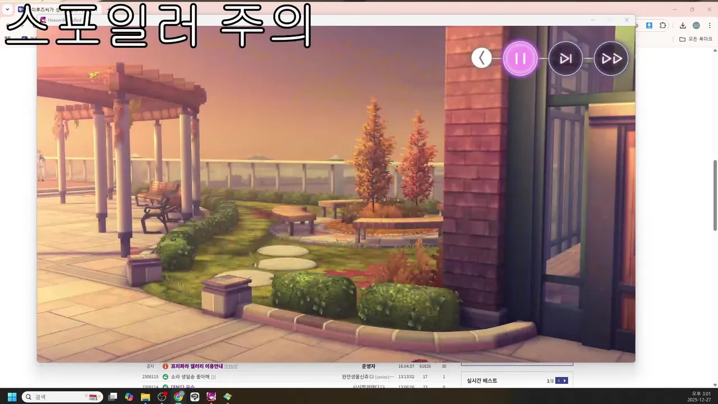Click author 완전생물신쥬

[355, 377]
